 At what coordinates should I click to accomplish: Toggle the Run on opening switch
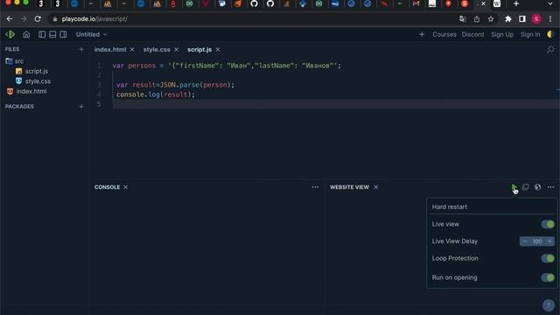coord(548,277)
